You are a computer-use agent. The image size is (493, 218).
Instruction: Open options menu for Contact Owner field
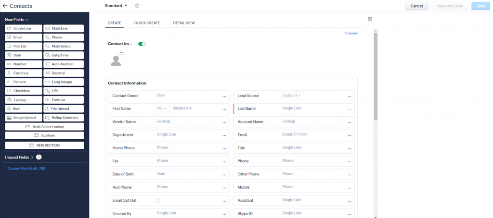click(224, 97)
